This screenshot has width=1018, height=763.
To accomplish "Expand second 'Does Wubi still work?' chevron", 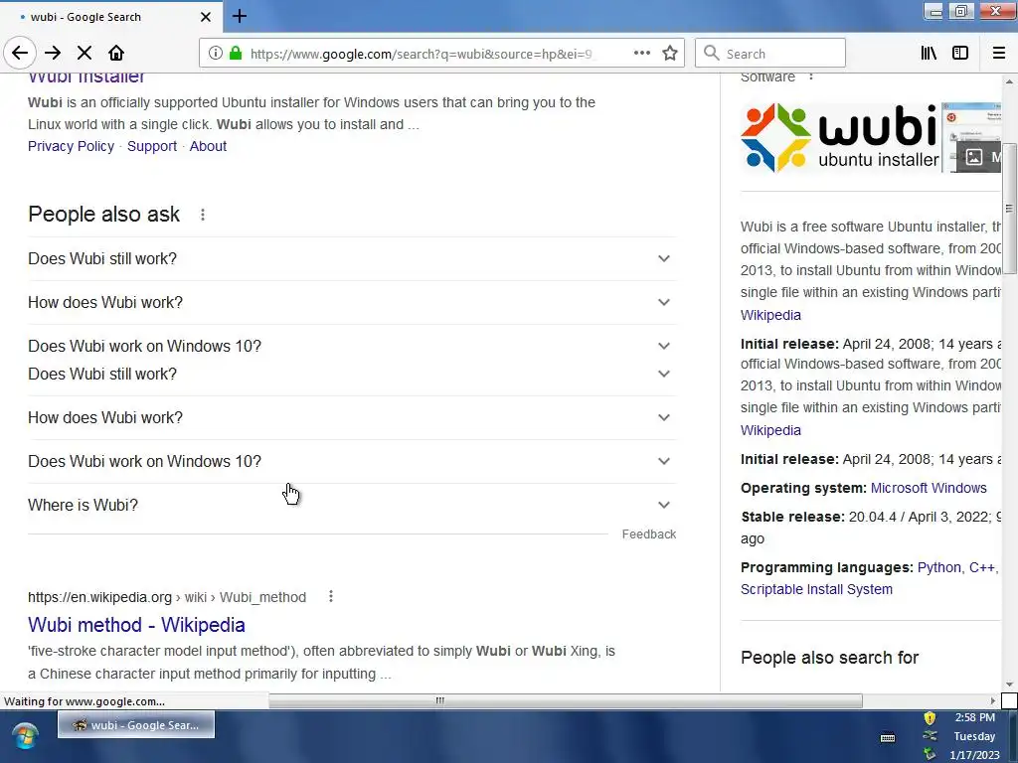I will pos(663,374).
